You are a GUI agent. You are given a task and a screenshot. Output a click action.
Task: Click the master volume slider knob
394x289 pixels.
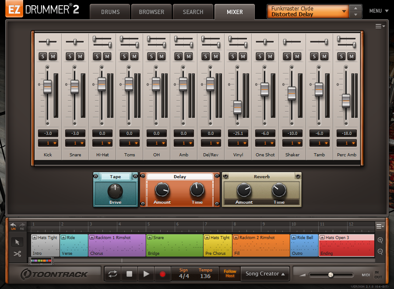click(331, 275)
